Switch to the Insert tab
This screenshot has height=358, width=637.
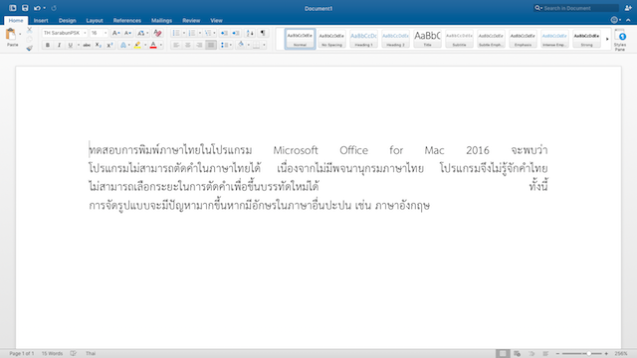click(41, 20)
